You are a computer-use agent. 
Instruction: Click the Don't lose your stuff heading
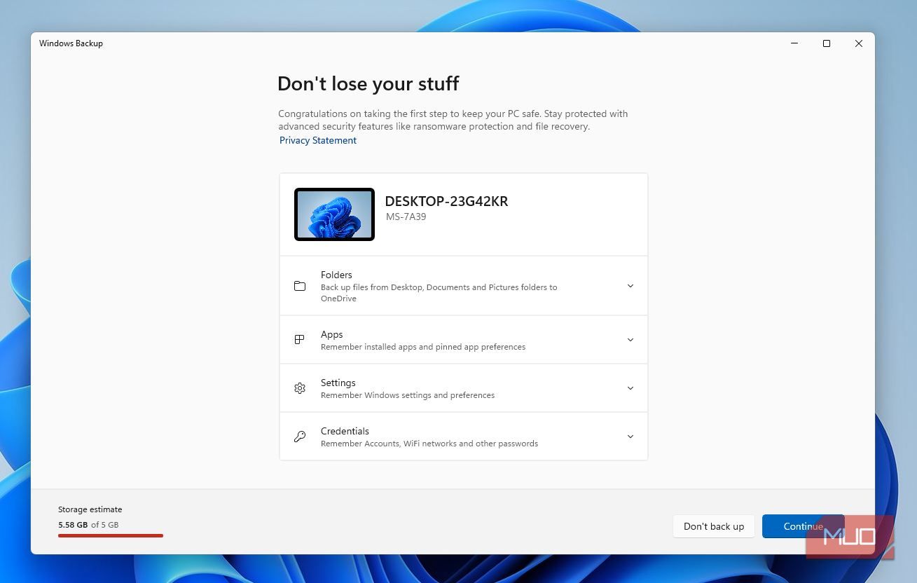[368, 83]
